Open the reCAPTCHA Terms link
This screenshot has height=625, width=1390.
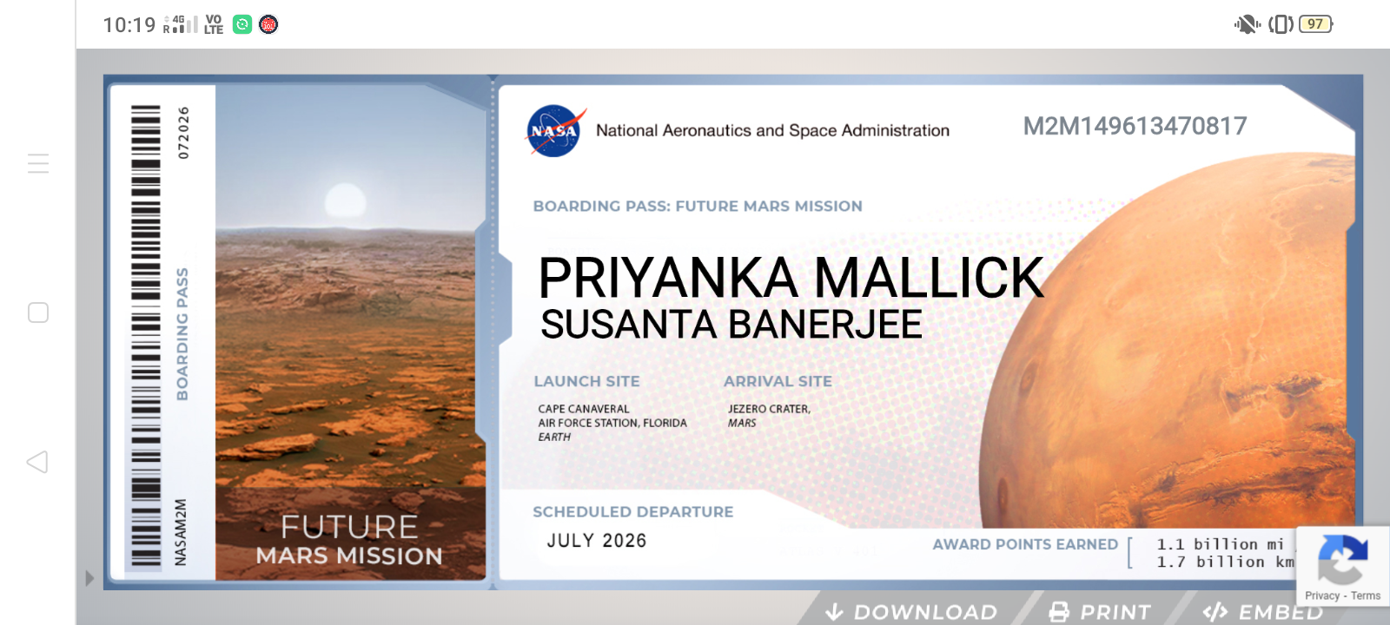click(x=1366, y=595)
